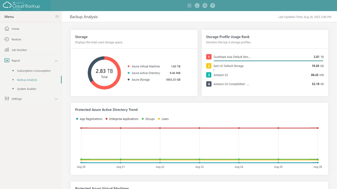
Task: Toggle Enterprise Applications legend series
Action: (122, 119)
